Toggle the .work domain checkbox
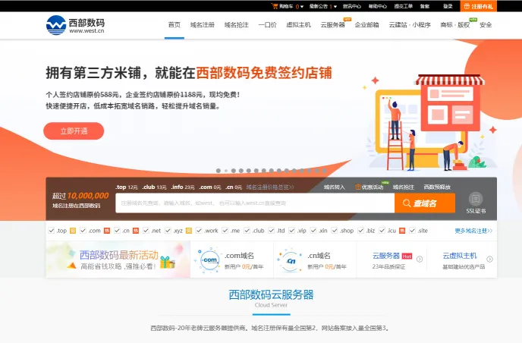The image size is (522, 343). [x=199, y=231]
